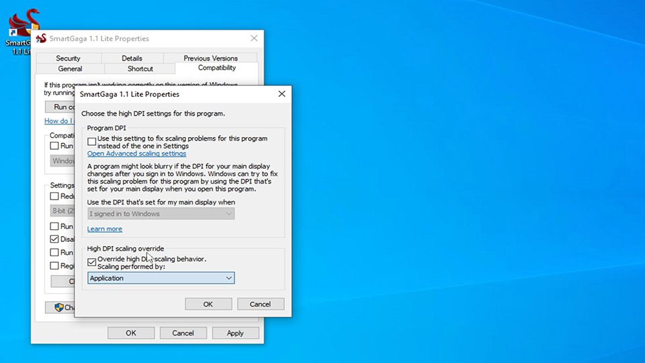Image resolution: width=645 pixels, height=363 pixels.
Task: Click the 'Program DPI' group label
Action: [x=107, y=128]
